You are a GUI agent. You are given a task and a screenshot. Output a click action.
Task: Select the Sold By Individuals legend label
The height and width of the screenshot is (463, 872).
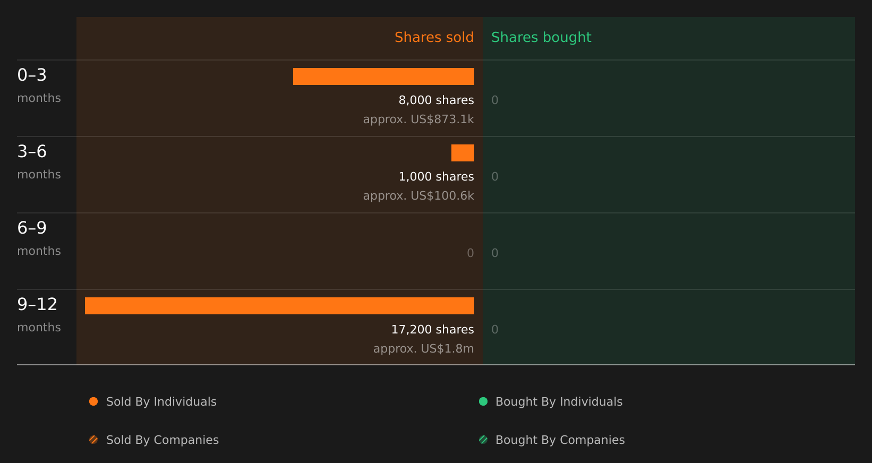tap(161, 402)
